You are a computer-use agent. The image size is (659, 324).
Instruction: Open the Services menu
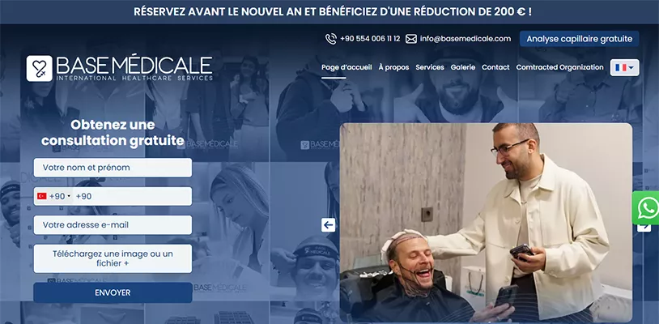pos(430,67)
